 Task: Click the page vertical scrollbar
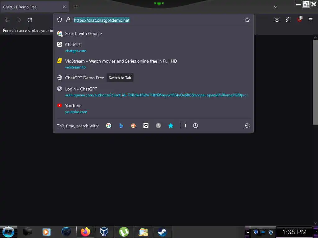[315, 82]
